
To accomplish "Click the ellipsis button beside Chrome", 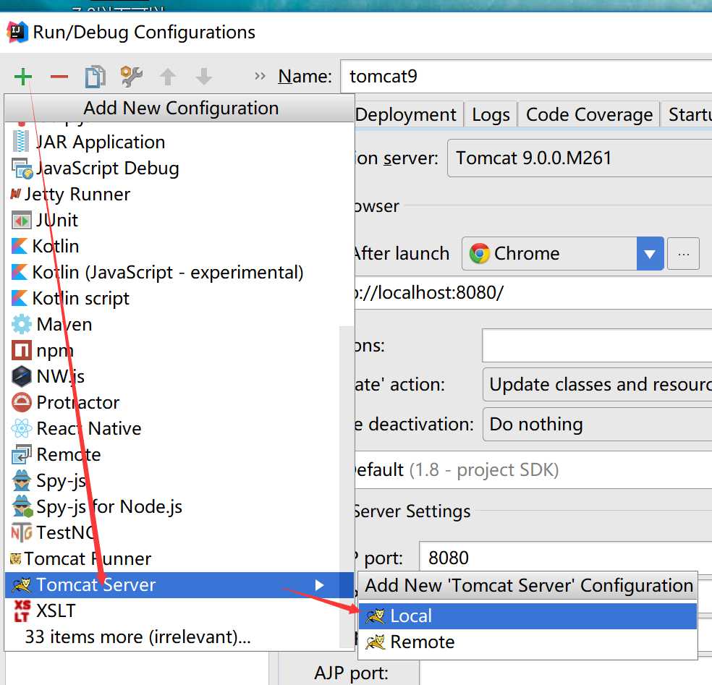I will (x=683, y=254).
